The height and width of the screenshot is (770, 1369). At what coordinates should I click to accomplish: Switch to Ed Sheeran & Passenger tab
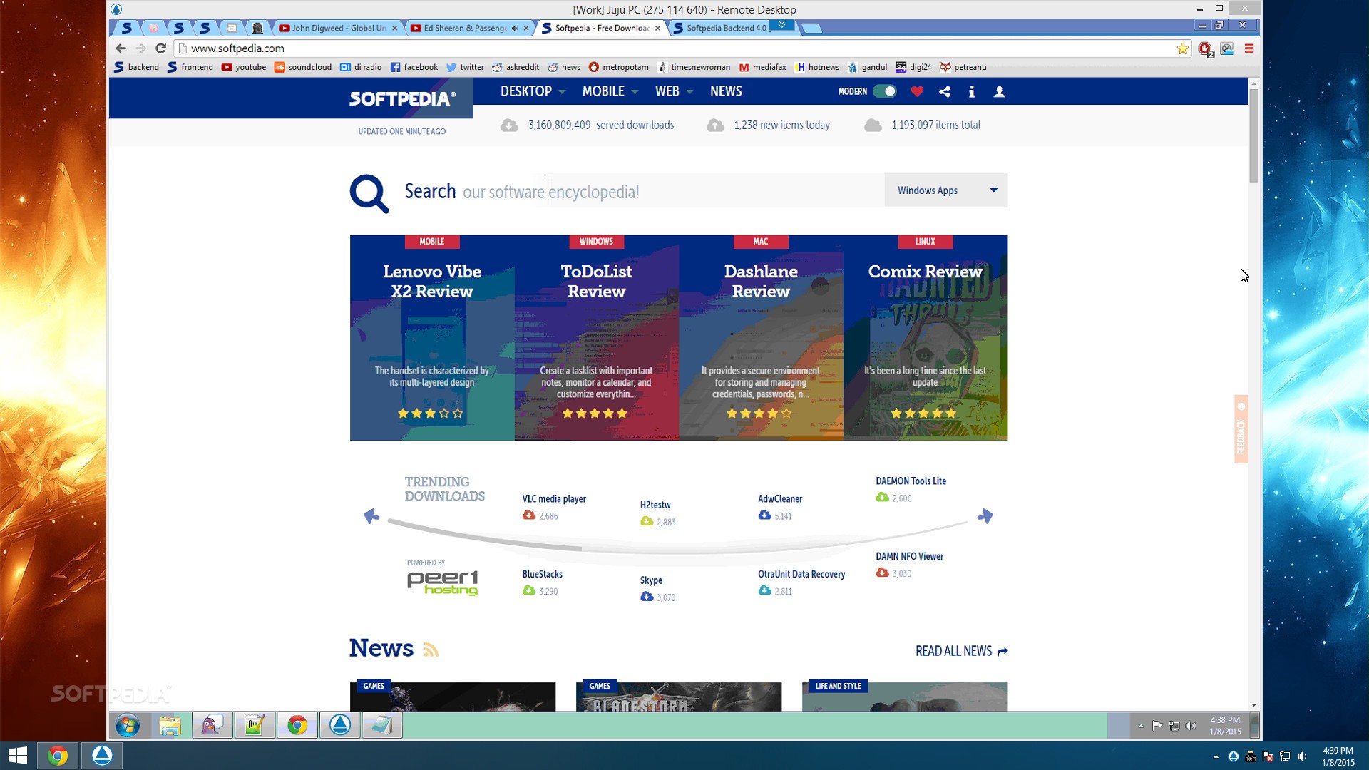[464, 29]
